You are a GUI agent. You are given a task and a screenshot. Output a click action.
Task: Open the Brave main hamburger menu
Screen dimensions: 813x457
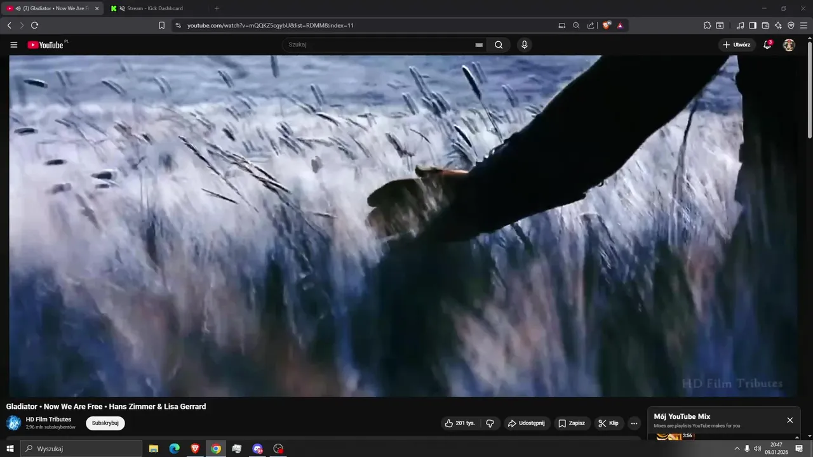(x=803, y=25)
